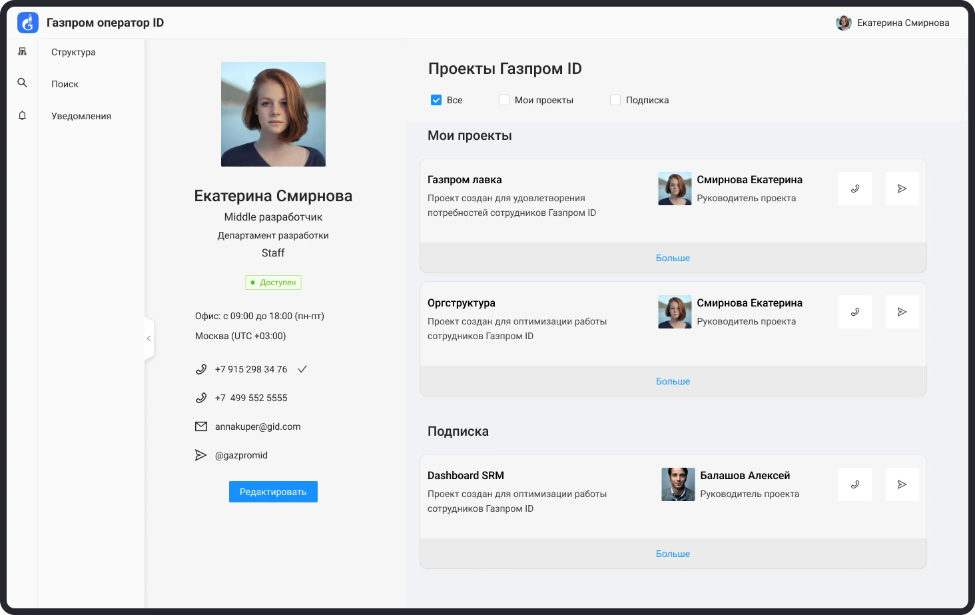The height and width of the screenshot is (615, 975).
Task: Click the Редактировать button
Action: point(273,492)
